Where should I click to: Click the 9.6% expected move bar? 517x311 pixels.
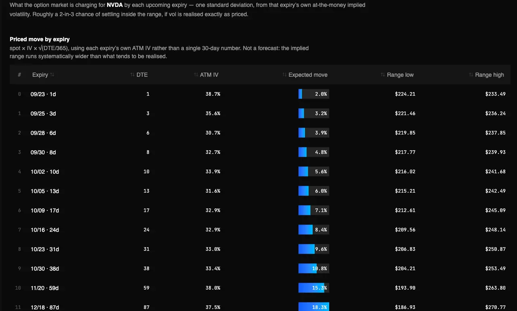pos(314,249)
